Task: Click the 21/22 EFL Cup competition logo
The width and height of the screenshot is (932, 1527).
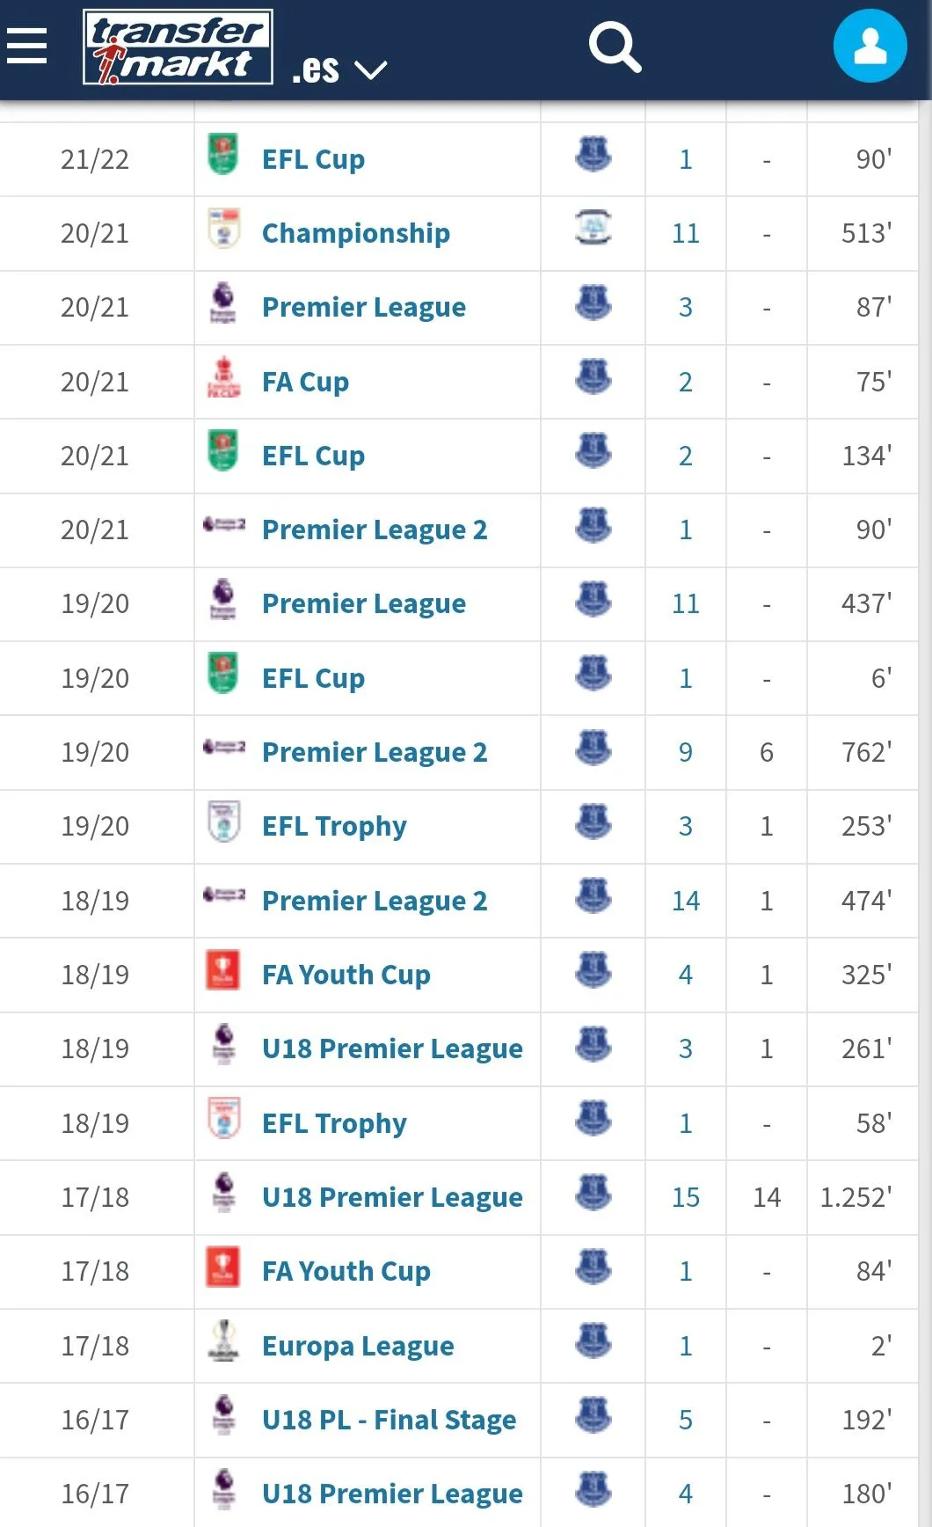Action: pos(223,154)
